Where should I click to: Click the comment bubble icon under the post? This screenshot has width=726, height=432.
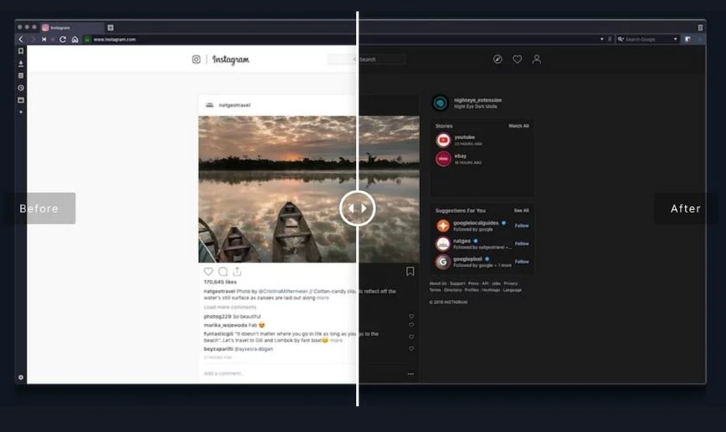(x=223, y=271)
